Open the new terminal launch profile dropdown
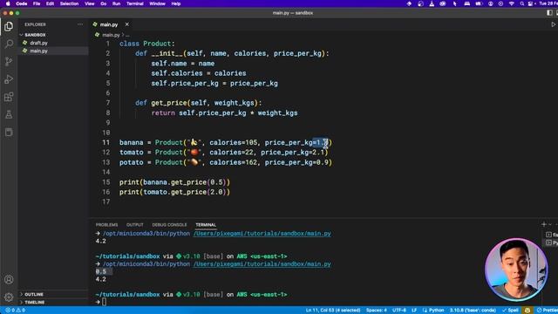The width and height of the screenshot is (558, 314). [x=550, y=224]
